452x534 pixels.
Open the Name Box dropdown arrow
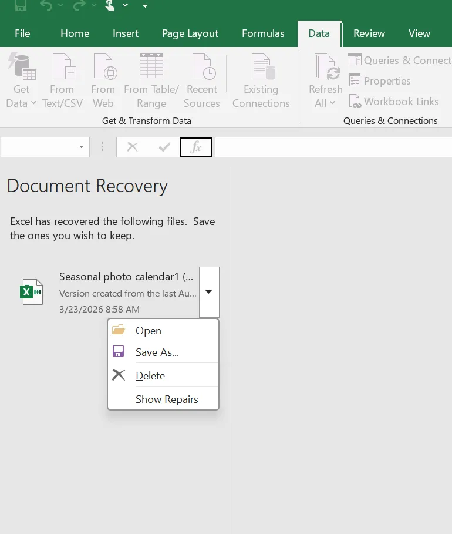click(x=81, y=147)
